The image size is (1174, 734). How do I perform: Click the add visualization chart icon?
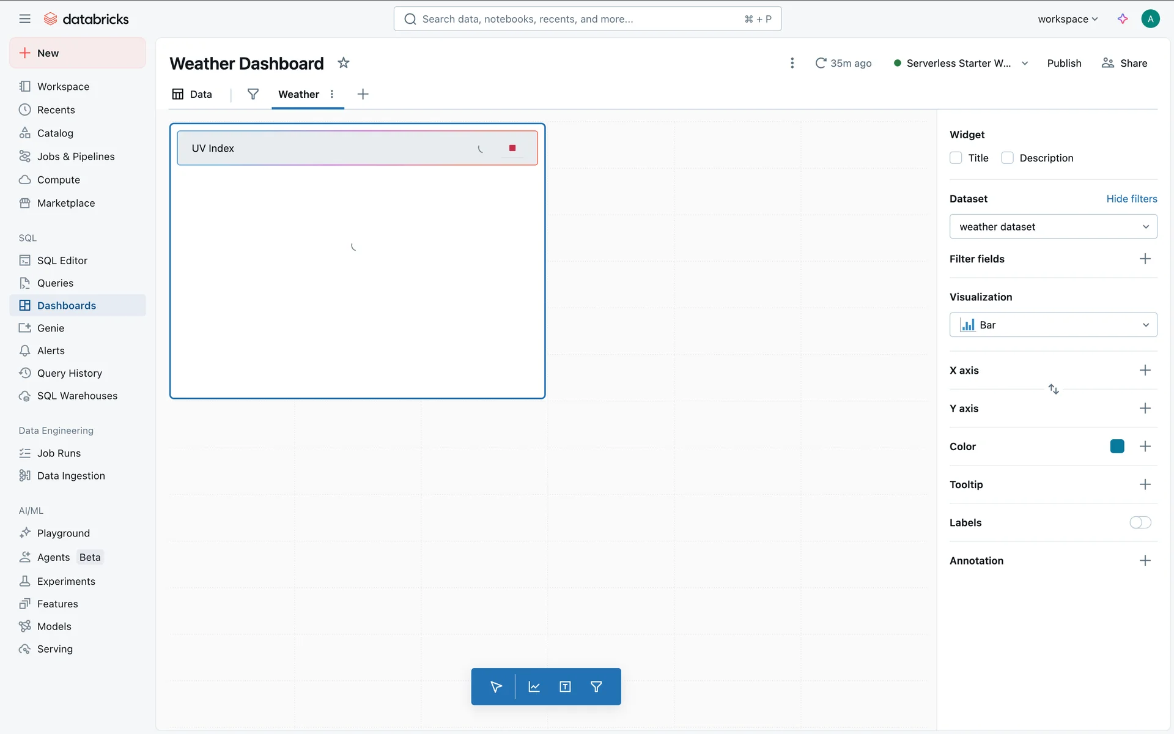[x=534, y=687]
